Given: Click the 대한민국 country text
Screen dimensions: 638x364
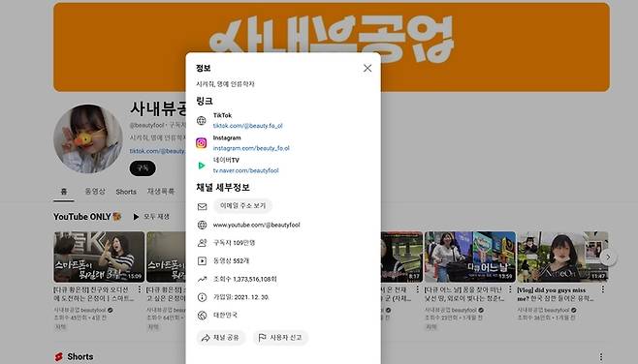Looking at the screenshot, I should point(225,316).
